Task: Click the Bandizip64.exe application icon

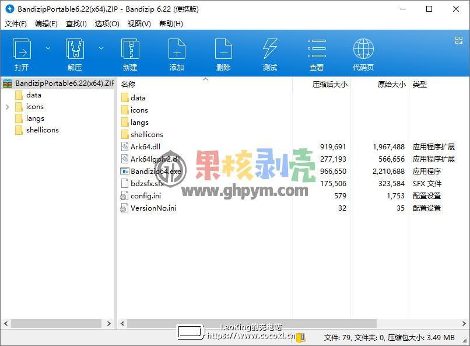Action: coord(124,171)
